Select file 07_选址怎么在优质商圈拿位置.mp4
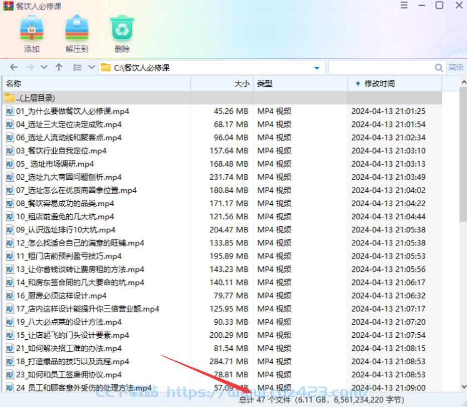The image size is (467, 407). (x=222, y=190)
